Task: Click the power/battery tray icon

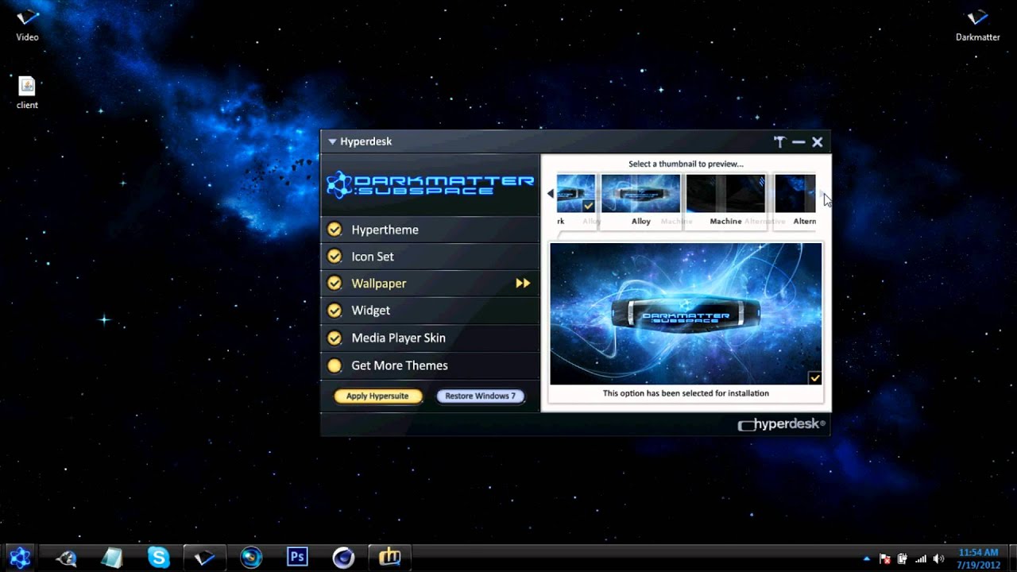Action: (x=903, y=558)
